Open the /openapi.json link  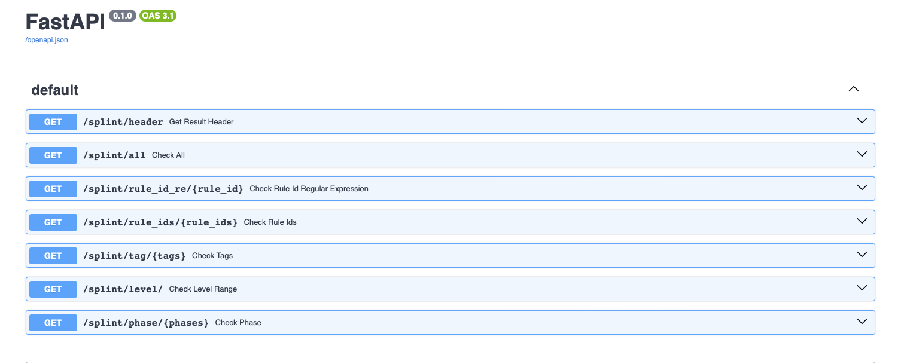coord(47,40)
